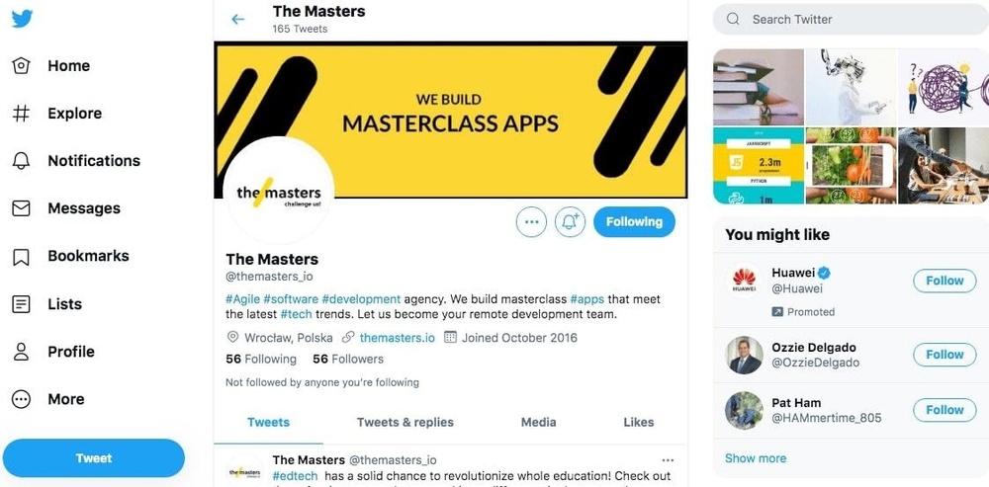Go back using the arrow icon

[x=237, y=20]
